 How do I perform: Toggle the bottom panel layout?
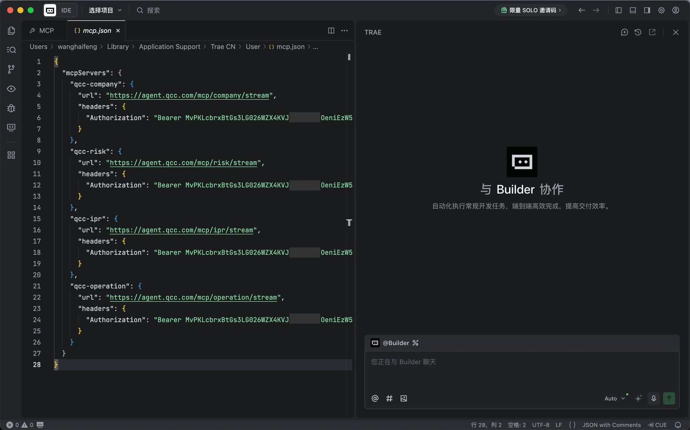point(633,10)
